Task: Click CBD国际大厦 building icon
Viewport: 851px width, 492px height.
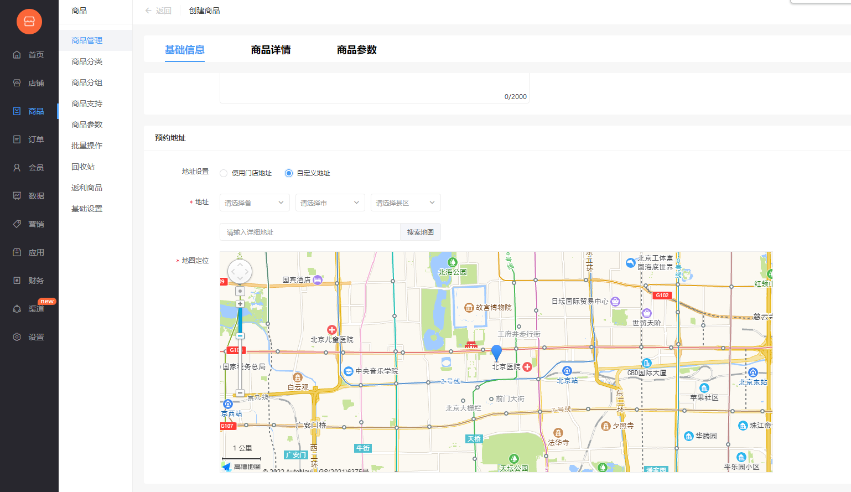Action: tap(647, 363)
